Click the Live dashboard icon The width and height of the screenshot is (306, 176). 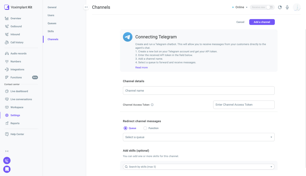pyautogui.click(x=7, y=91)
